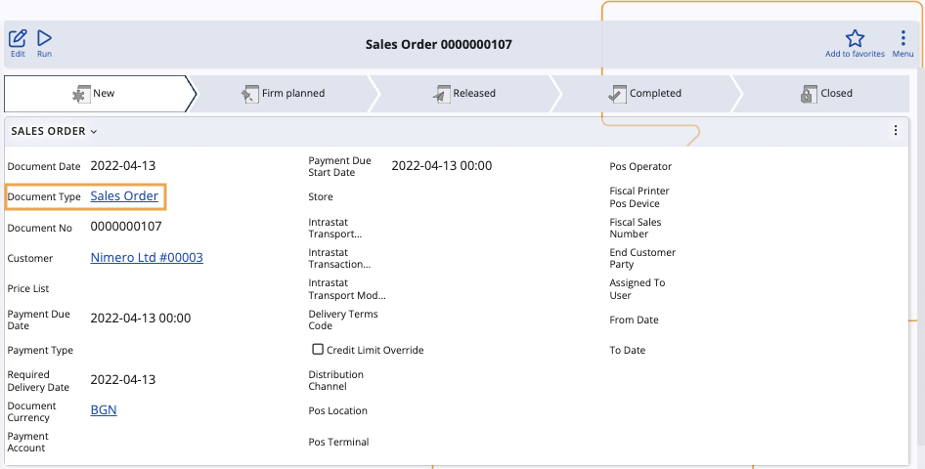The width and height of the screenshot is (925, 469).
Task: Toggle the Credit Limit Override checkbox
Action: (x=318, y=350)
